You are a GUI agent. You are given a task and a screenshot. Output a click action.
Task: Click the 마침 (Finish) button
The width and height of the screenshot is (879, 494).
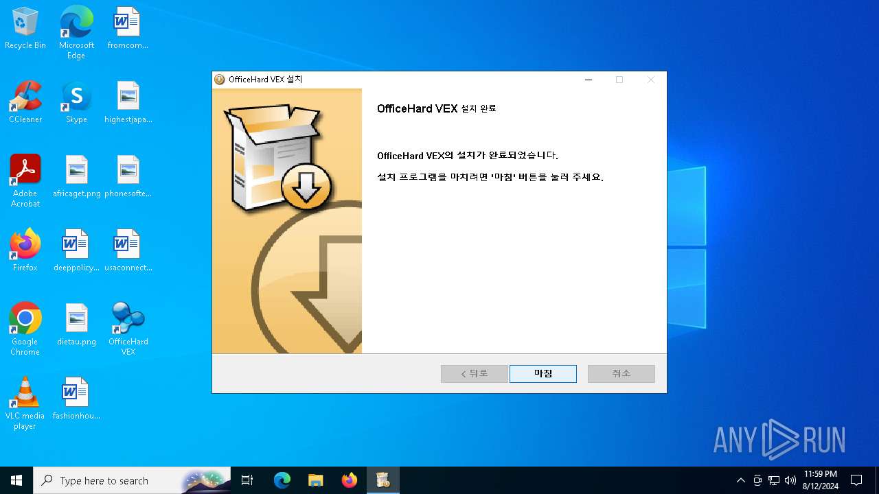tap(543, 373)
